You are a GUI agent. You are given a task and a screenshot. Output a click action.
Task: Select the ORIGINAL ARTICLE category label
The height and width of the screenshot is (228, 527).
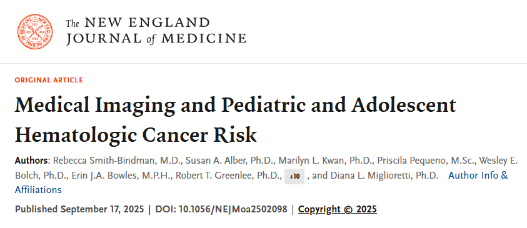(x=49, y=80)
